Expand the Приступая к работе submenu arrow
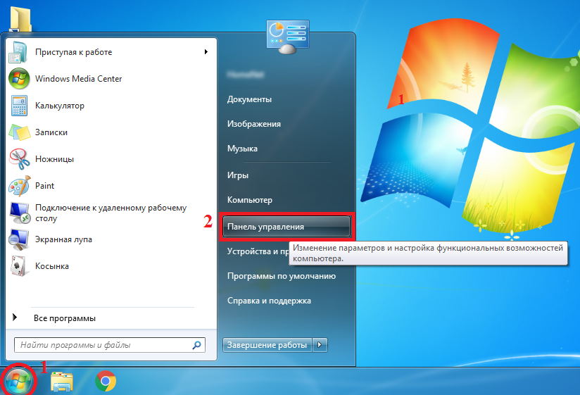Screen dimensions: 580x395 click(206, 52)
